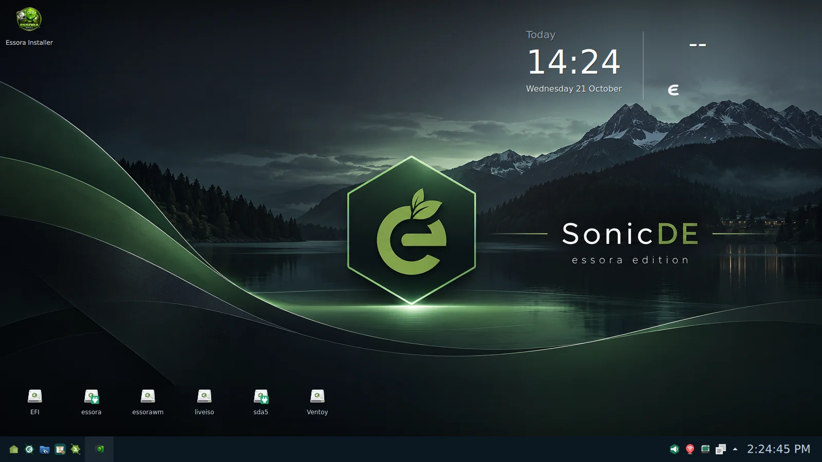Open the application launcher grid in taskbar

click(x=14, y=449)
